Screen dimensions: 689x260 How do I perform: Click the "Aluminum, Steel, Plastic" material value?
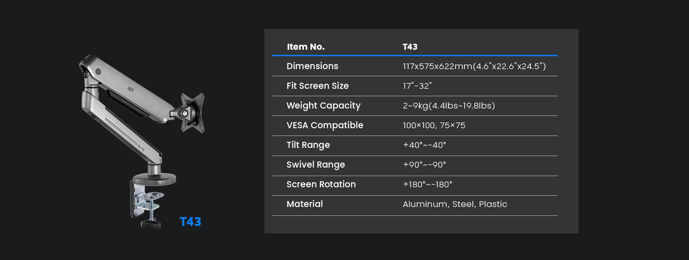click(455, 204)
